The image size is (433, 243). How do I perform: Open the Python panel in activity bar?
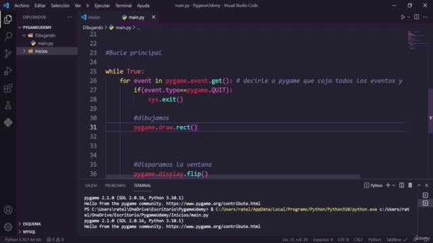(8, 122)
